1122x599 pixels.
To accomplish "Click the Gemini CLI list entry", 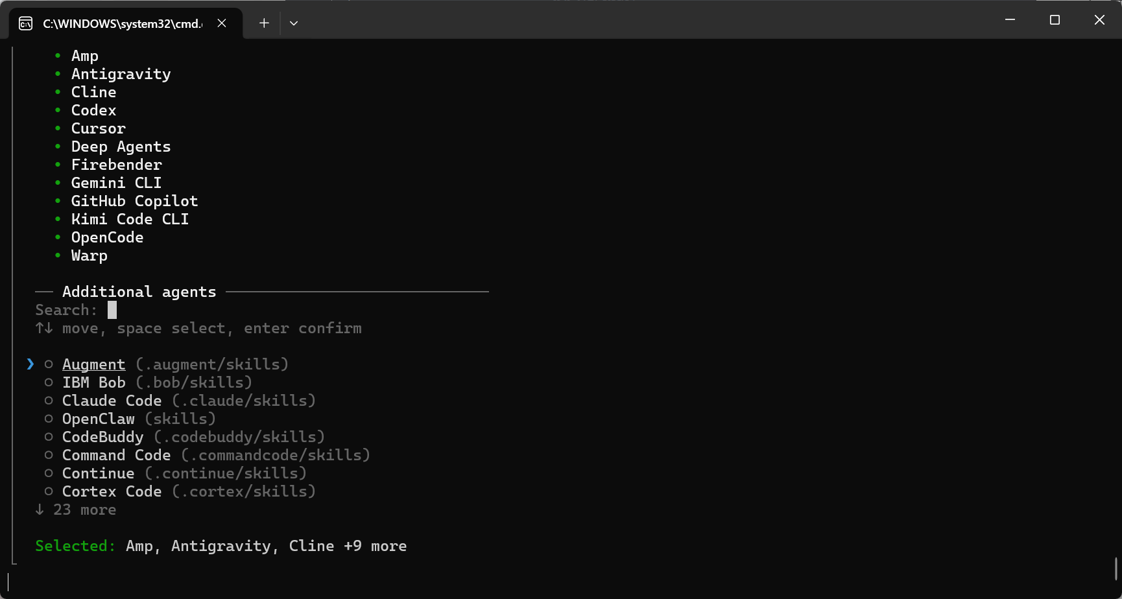I will 117,183.
